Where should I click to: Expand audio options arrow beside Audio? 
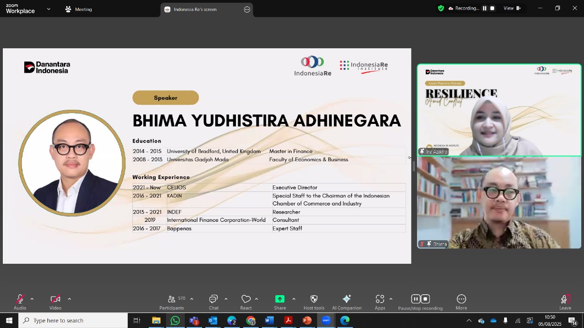[x=32, y=299]
